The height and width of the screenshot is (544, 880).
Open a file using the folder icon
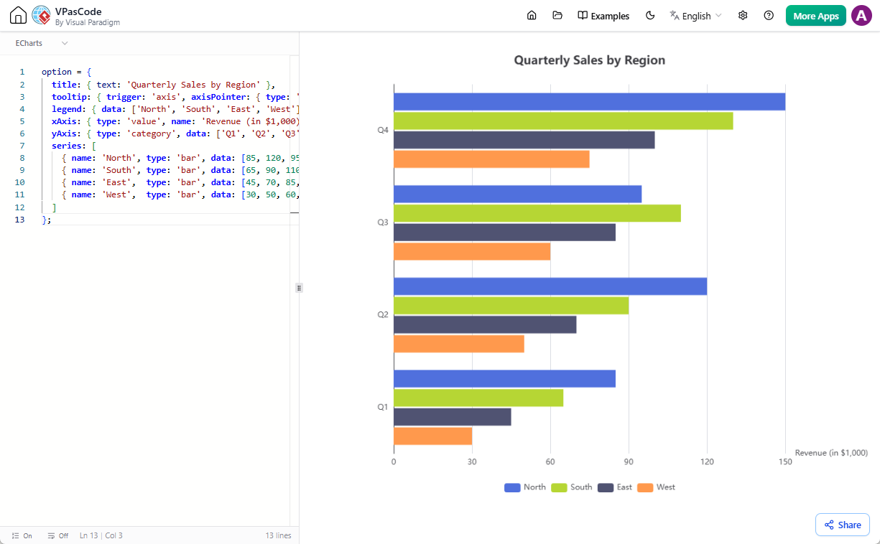[x=557, y=16]
